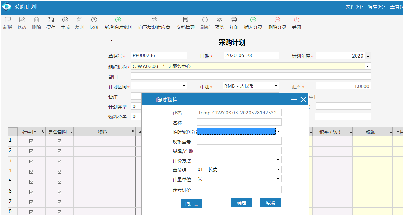Click the pin icon on 税额 column header

390,132
